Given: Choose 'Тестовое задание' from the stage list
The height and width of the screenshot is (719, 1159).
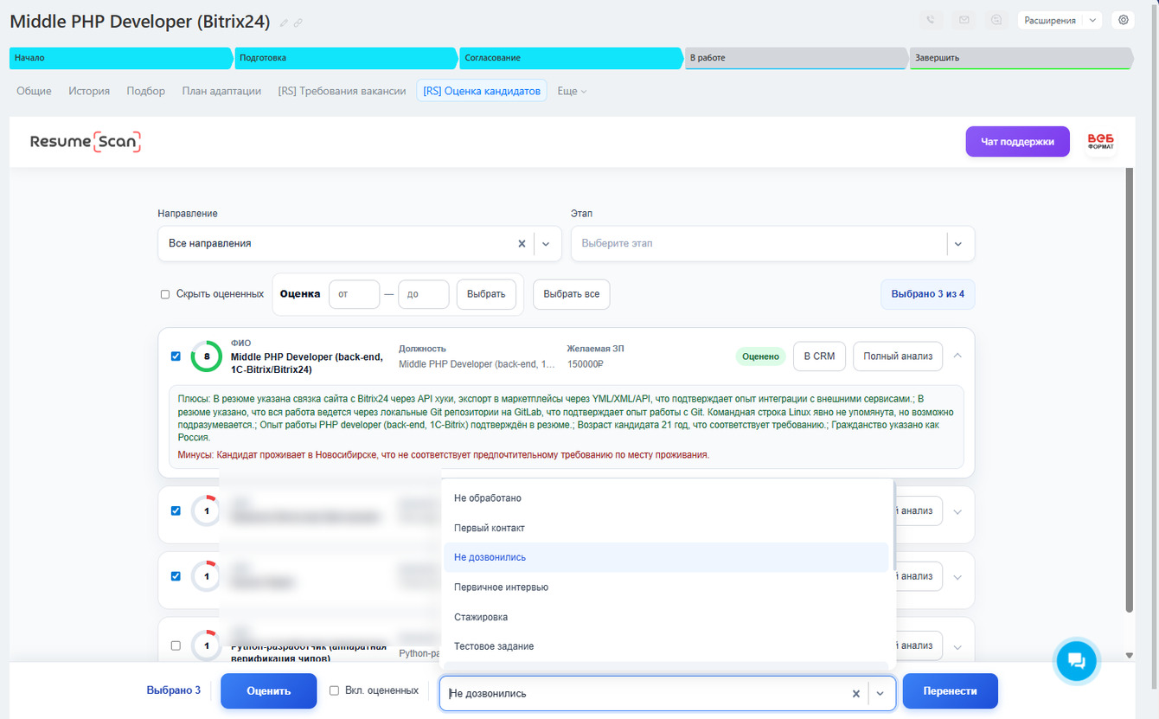Looking at the screenshot, I should click(x=666, y=646).
